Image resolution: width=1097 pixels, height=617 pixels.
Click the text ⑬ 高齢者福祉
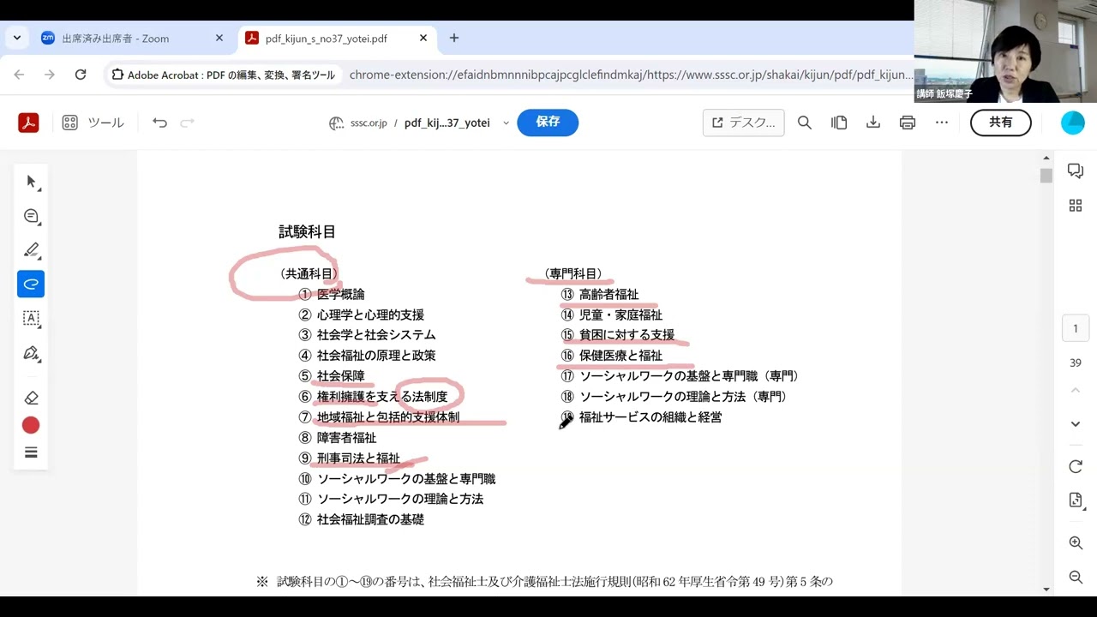tap(600, 294)
